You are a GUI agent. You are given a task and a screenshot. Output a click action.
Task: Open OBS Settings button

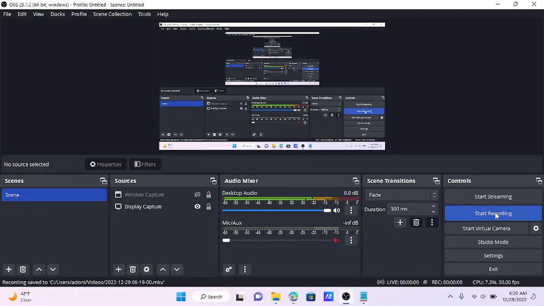coord(493,255)
